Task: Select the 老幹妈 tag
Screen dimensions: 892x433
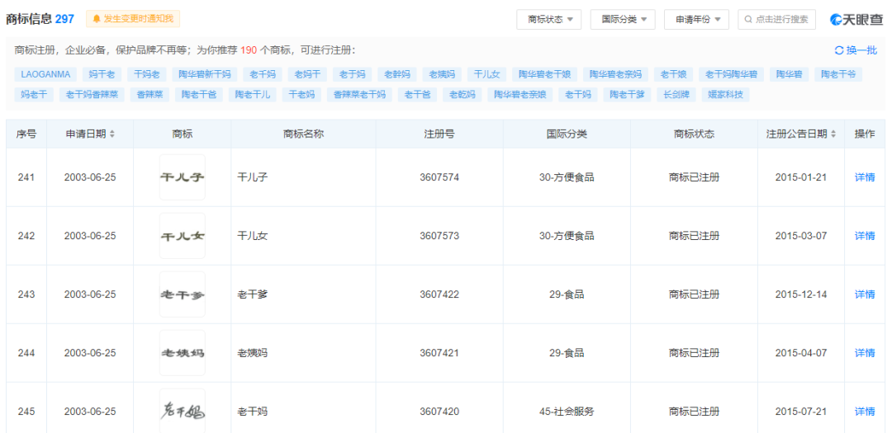Action: [x=397, y=74]
